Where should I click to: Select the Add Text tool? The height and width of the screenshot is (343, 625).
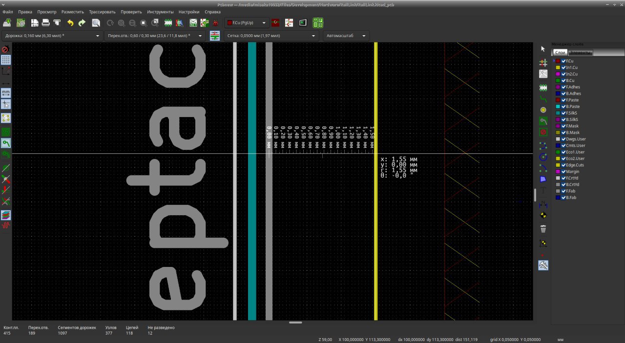[543, 191]
